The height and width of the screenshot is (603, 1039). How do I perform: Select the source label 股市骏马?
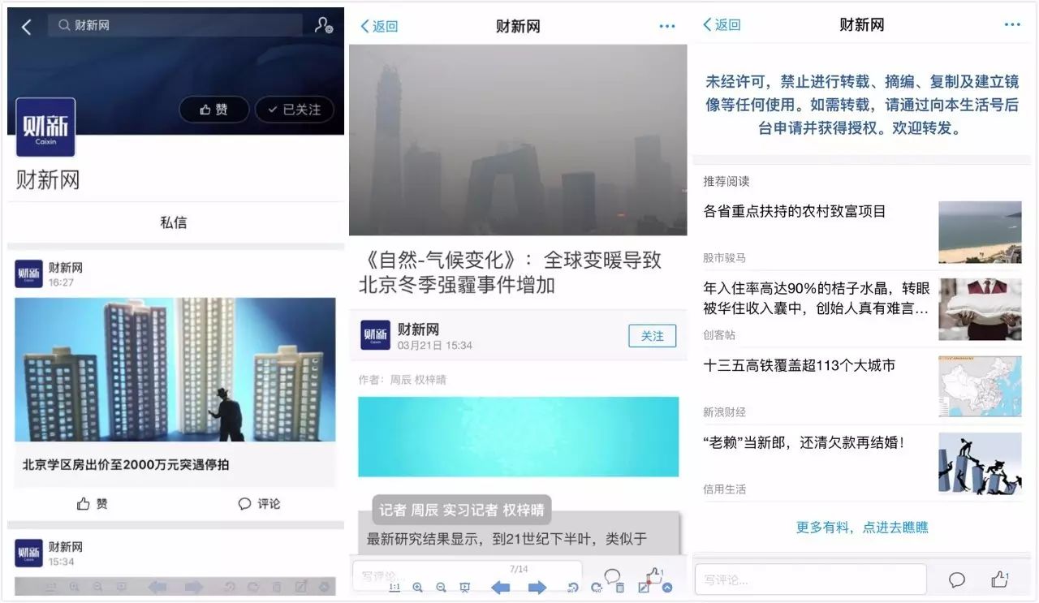724,257
